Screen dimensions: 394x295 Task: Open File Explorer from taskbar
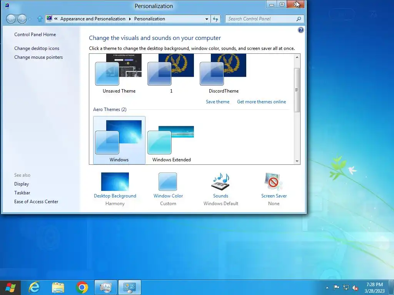(x=58, y=287)
